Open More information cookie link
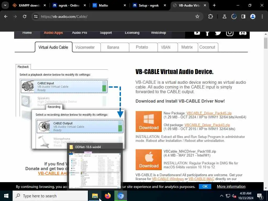The width and height of the screenshot is (268, 201). [x=231, y=186]
